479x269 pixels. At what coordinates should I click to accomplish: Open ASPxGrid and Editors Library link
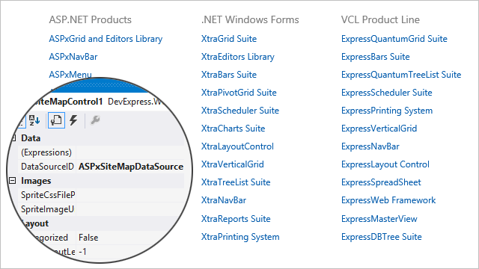coord(106,39)
